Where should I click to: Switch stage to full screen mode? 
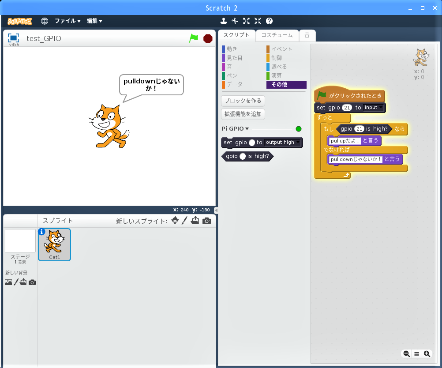click(13, 38)
